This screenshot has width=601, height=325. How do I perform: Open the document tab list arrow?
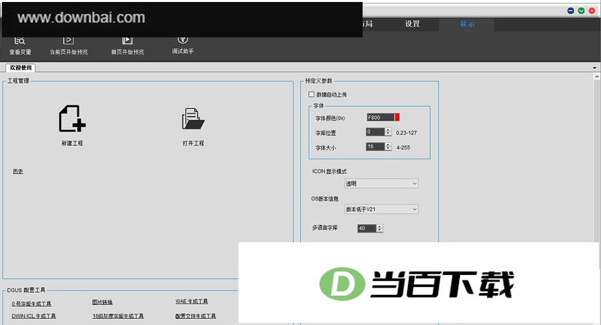[x=594, y=68]
